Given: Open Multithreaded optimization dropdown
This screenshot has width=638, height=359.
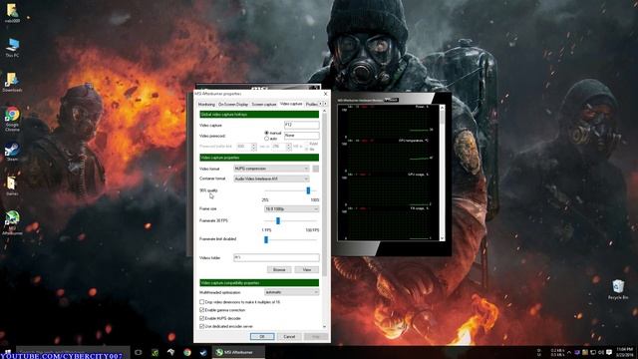Looking at the screenshot, I should click(x=291, y=292).
